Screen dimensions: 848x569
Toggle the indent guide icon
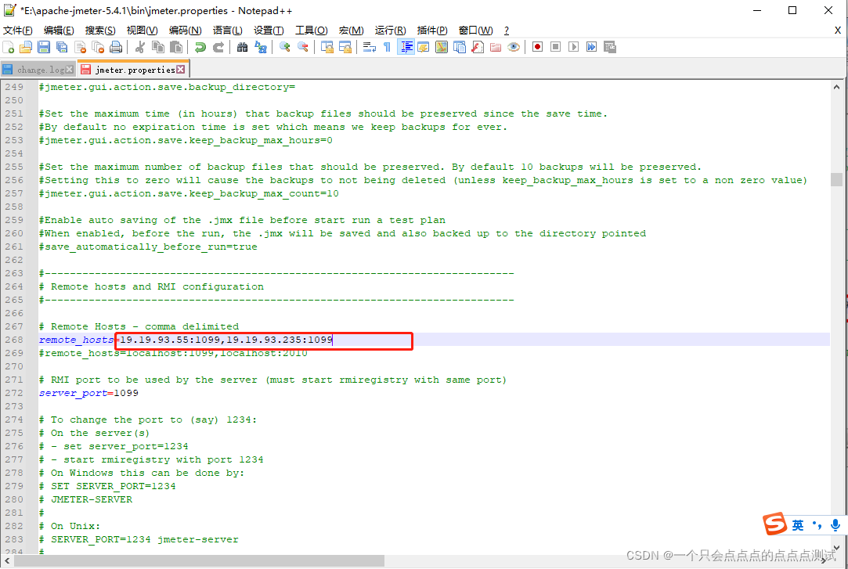[x=406, y=47]
